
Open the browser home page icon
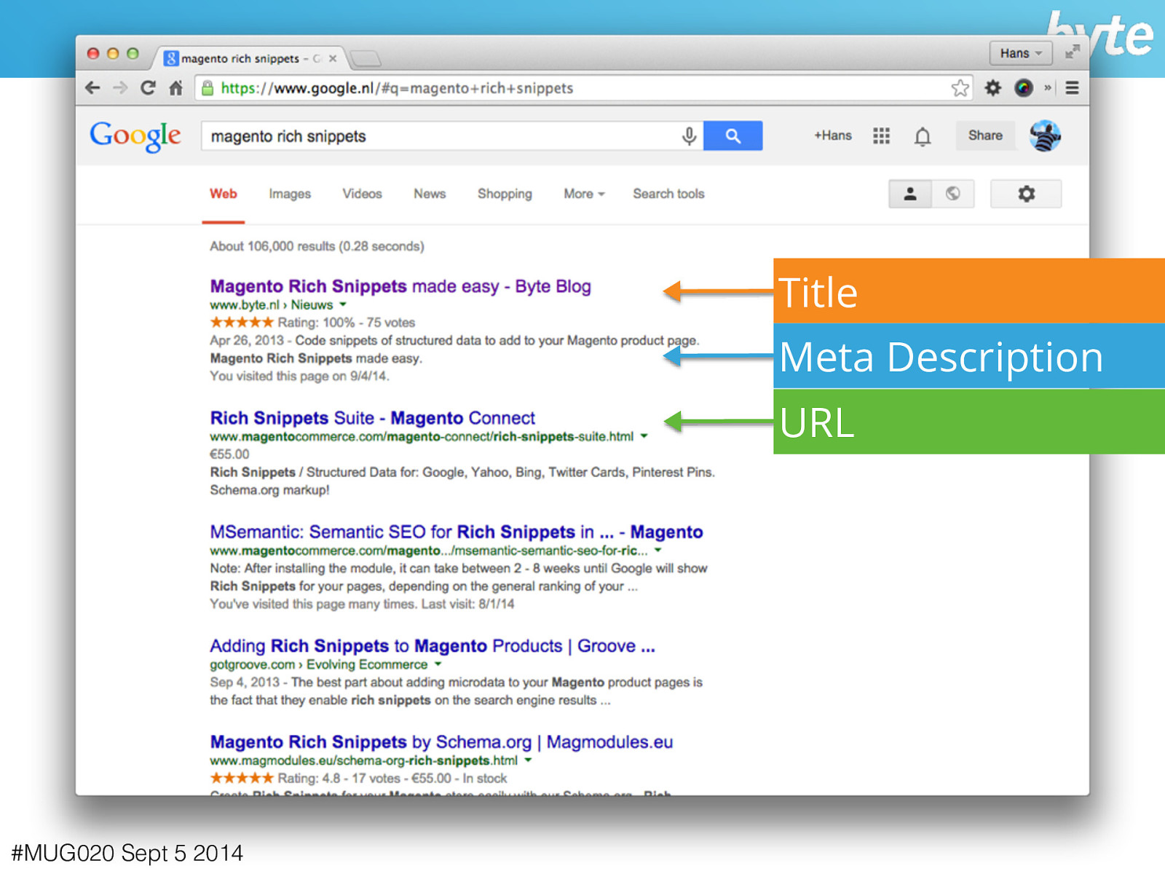[x=175, y=88]
